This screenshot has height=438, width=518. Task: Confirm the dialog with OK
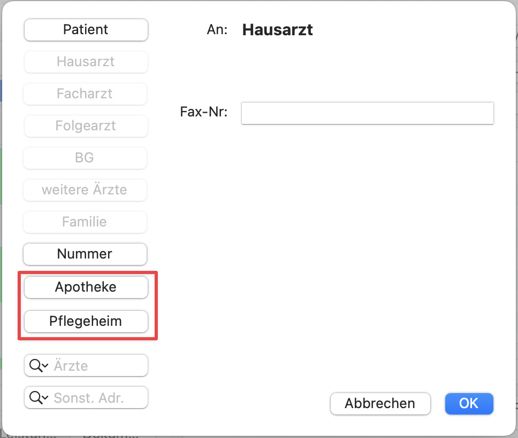click(469, 404)
